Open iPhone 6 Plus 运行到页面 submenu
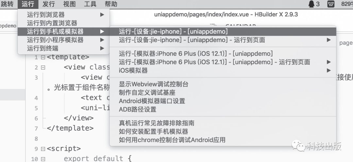This screenshot has width=353, height=162. (223, 62)
